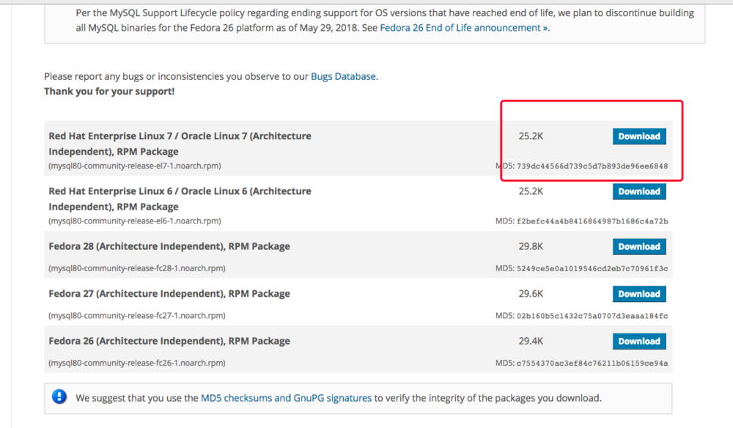Select filename mysql80-community-release-el6-1.noarch.rpm
This screenshot has width=733, height=428.
(x=135, y=221)
